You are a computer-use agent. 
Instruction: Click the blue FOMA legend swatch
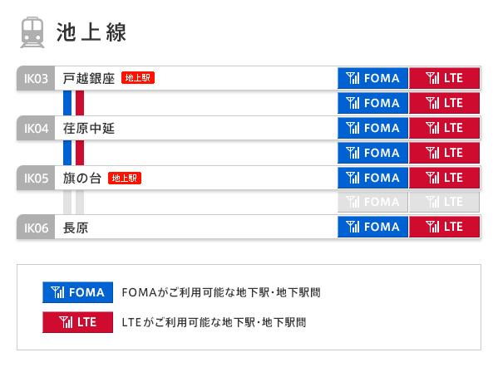click(78, 292)
